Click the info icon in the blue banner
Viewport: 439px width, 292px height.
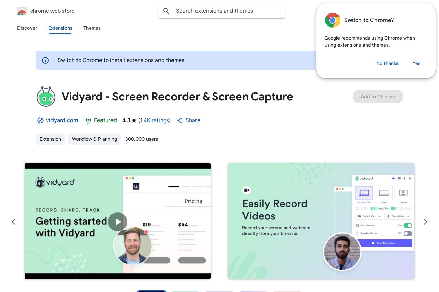pyautogui.click(x=45, y=60)
